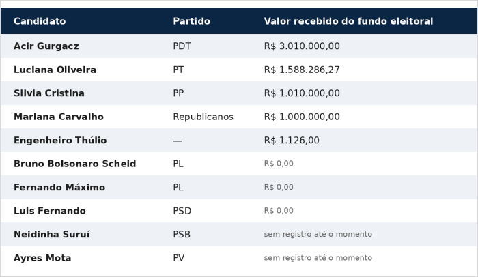
Task: Click the R$ 3.010.000,00 value
Action: pyautogui.click(x=302, y=46)
